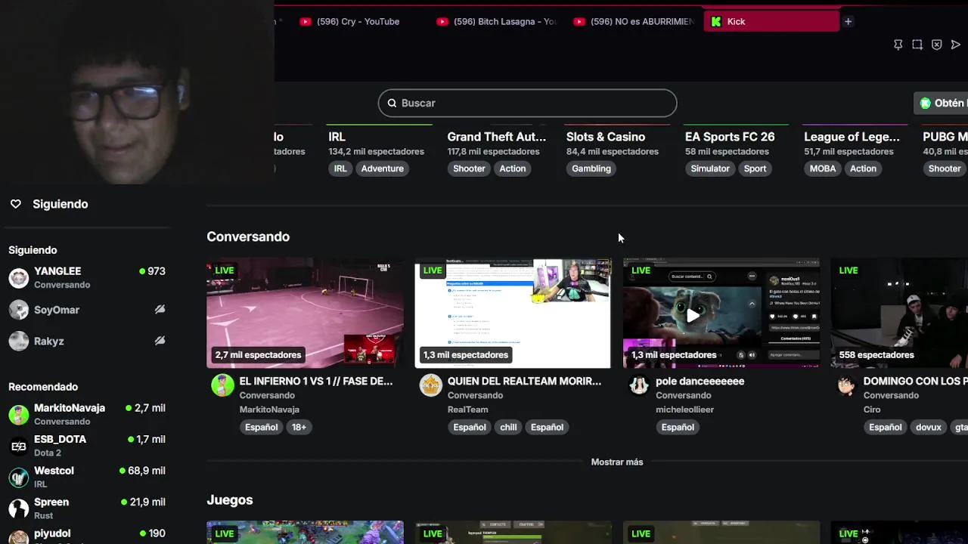Click 'Westcol' name in sidebar
The width and height of the screenshot is (968, 544).
pos(54,471)
